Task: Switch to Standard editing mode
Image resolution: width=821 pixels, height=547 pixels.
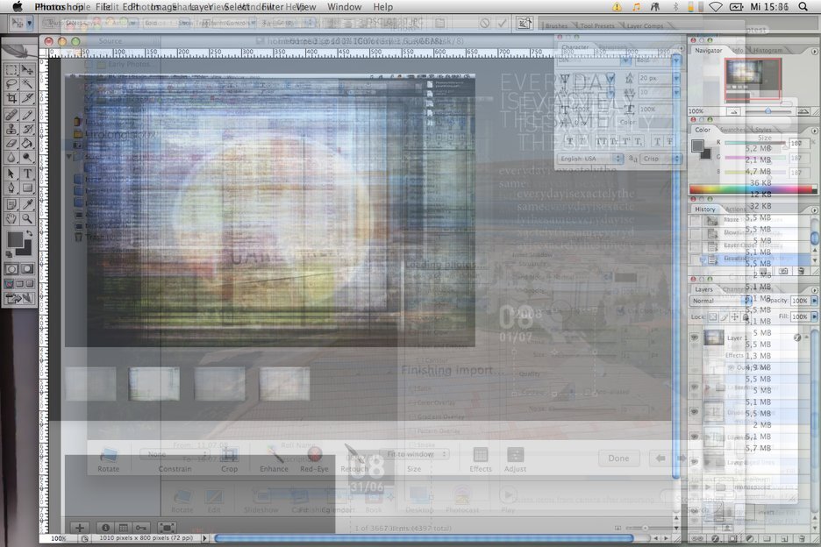Action: tap(11, 269)
